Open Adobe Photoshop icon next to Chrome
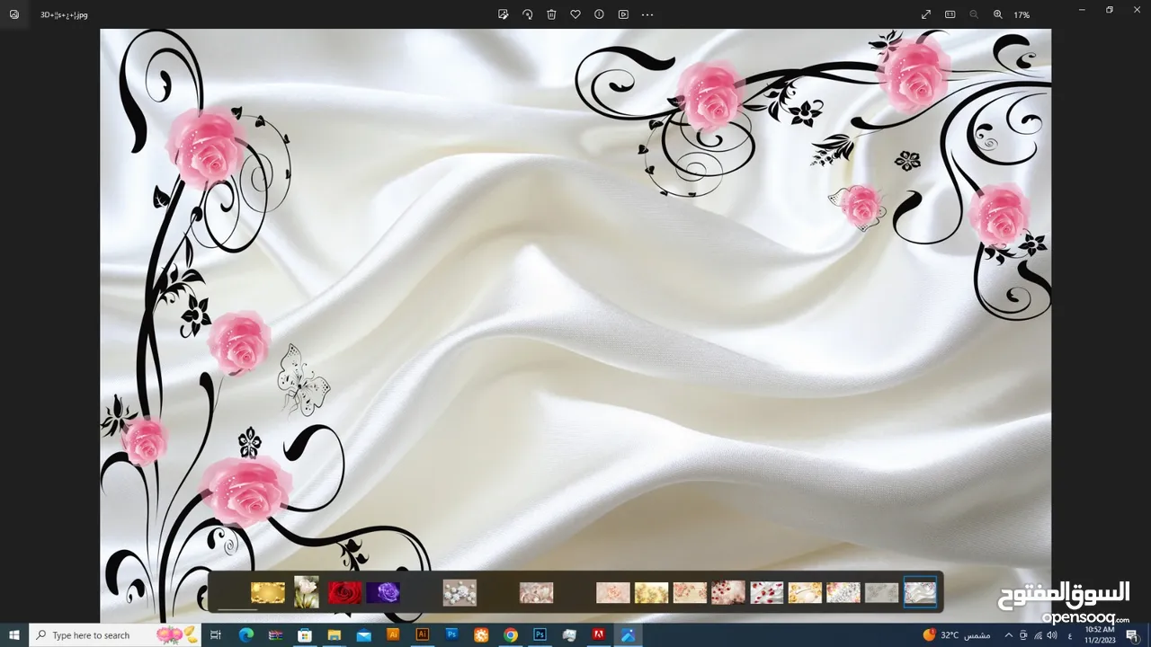 point(540,635)
